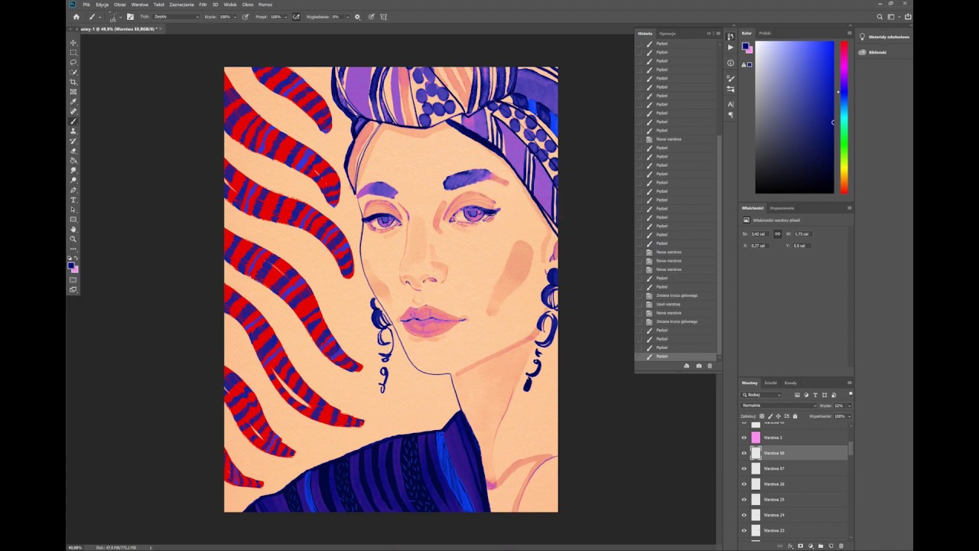Delete current state in History panel
This screenshot has width=979, height=551.
(x=710, y=366)
